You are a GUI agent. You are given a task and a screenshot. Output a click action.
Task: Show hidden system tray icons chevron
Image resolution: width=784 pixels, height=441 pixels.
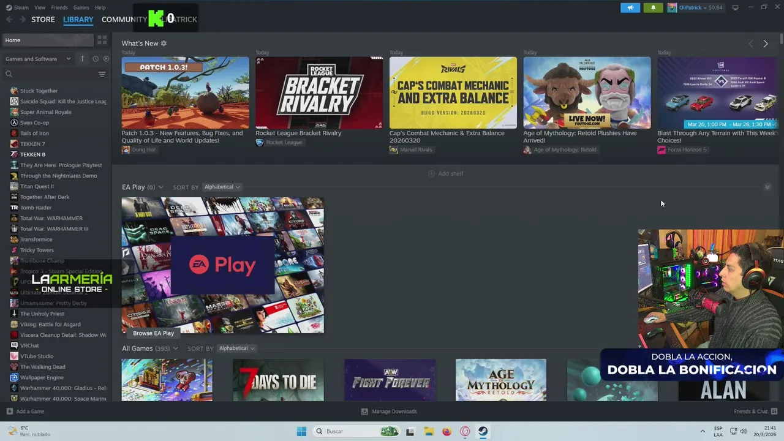click(703, 431)
